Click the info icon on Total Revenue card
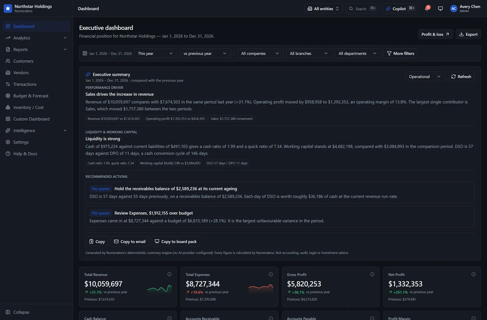Viewport: 487px width, 320px height. (x=170, y=274)
